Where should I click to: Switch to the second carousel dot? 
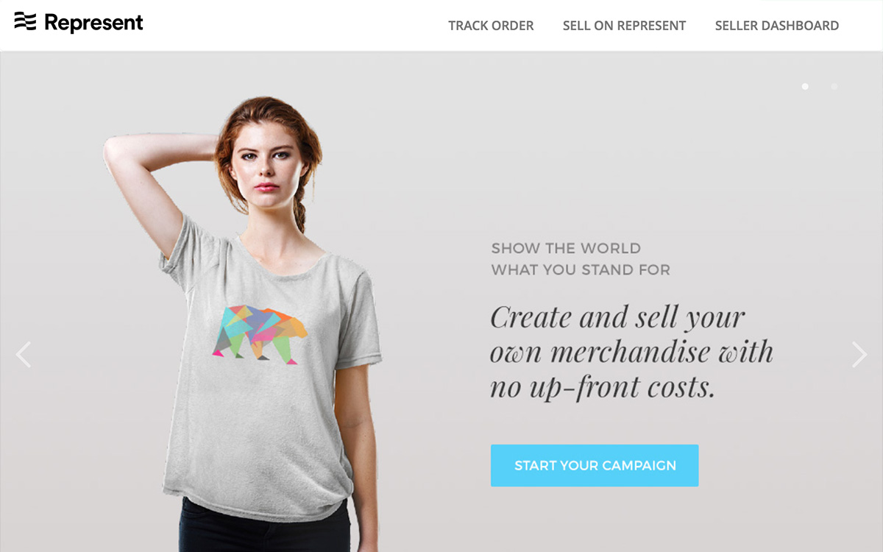(x=834, y=86)
